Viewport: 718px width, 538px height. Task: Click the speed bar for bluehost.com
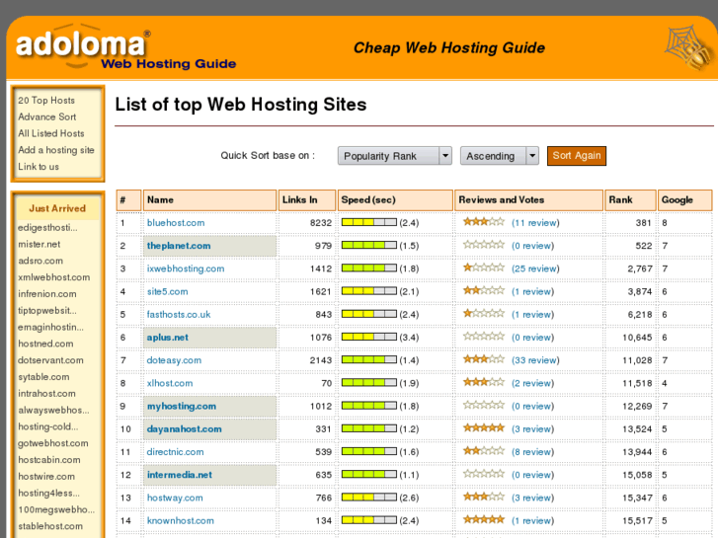pyautogui.click(x=369, y=222)
